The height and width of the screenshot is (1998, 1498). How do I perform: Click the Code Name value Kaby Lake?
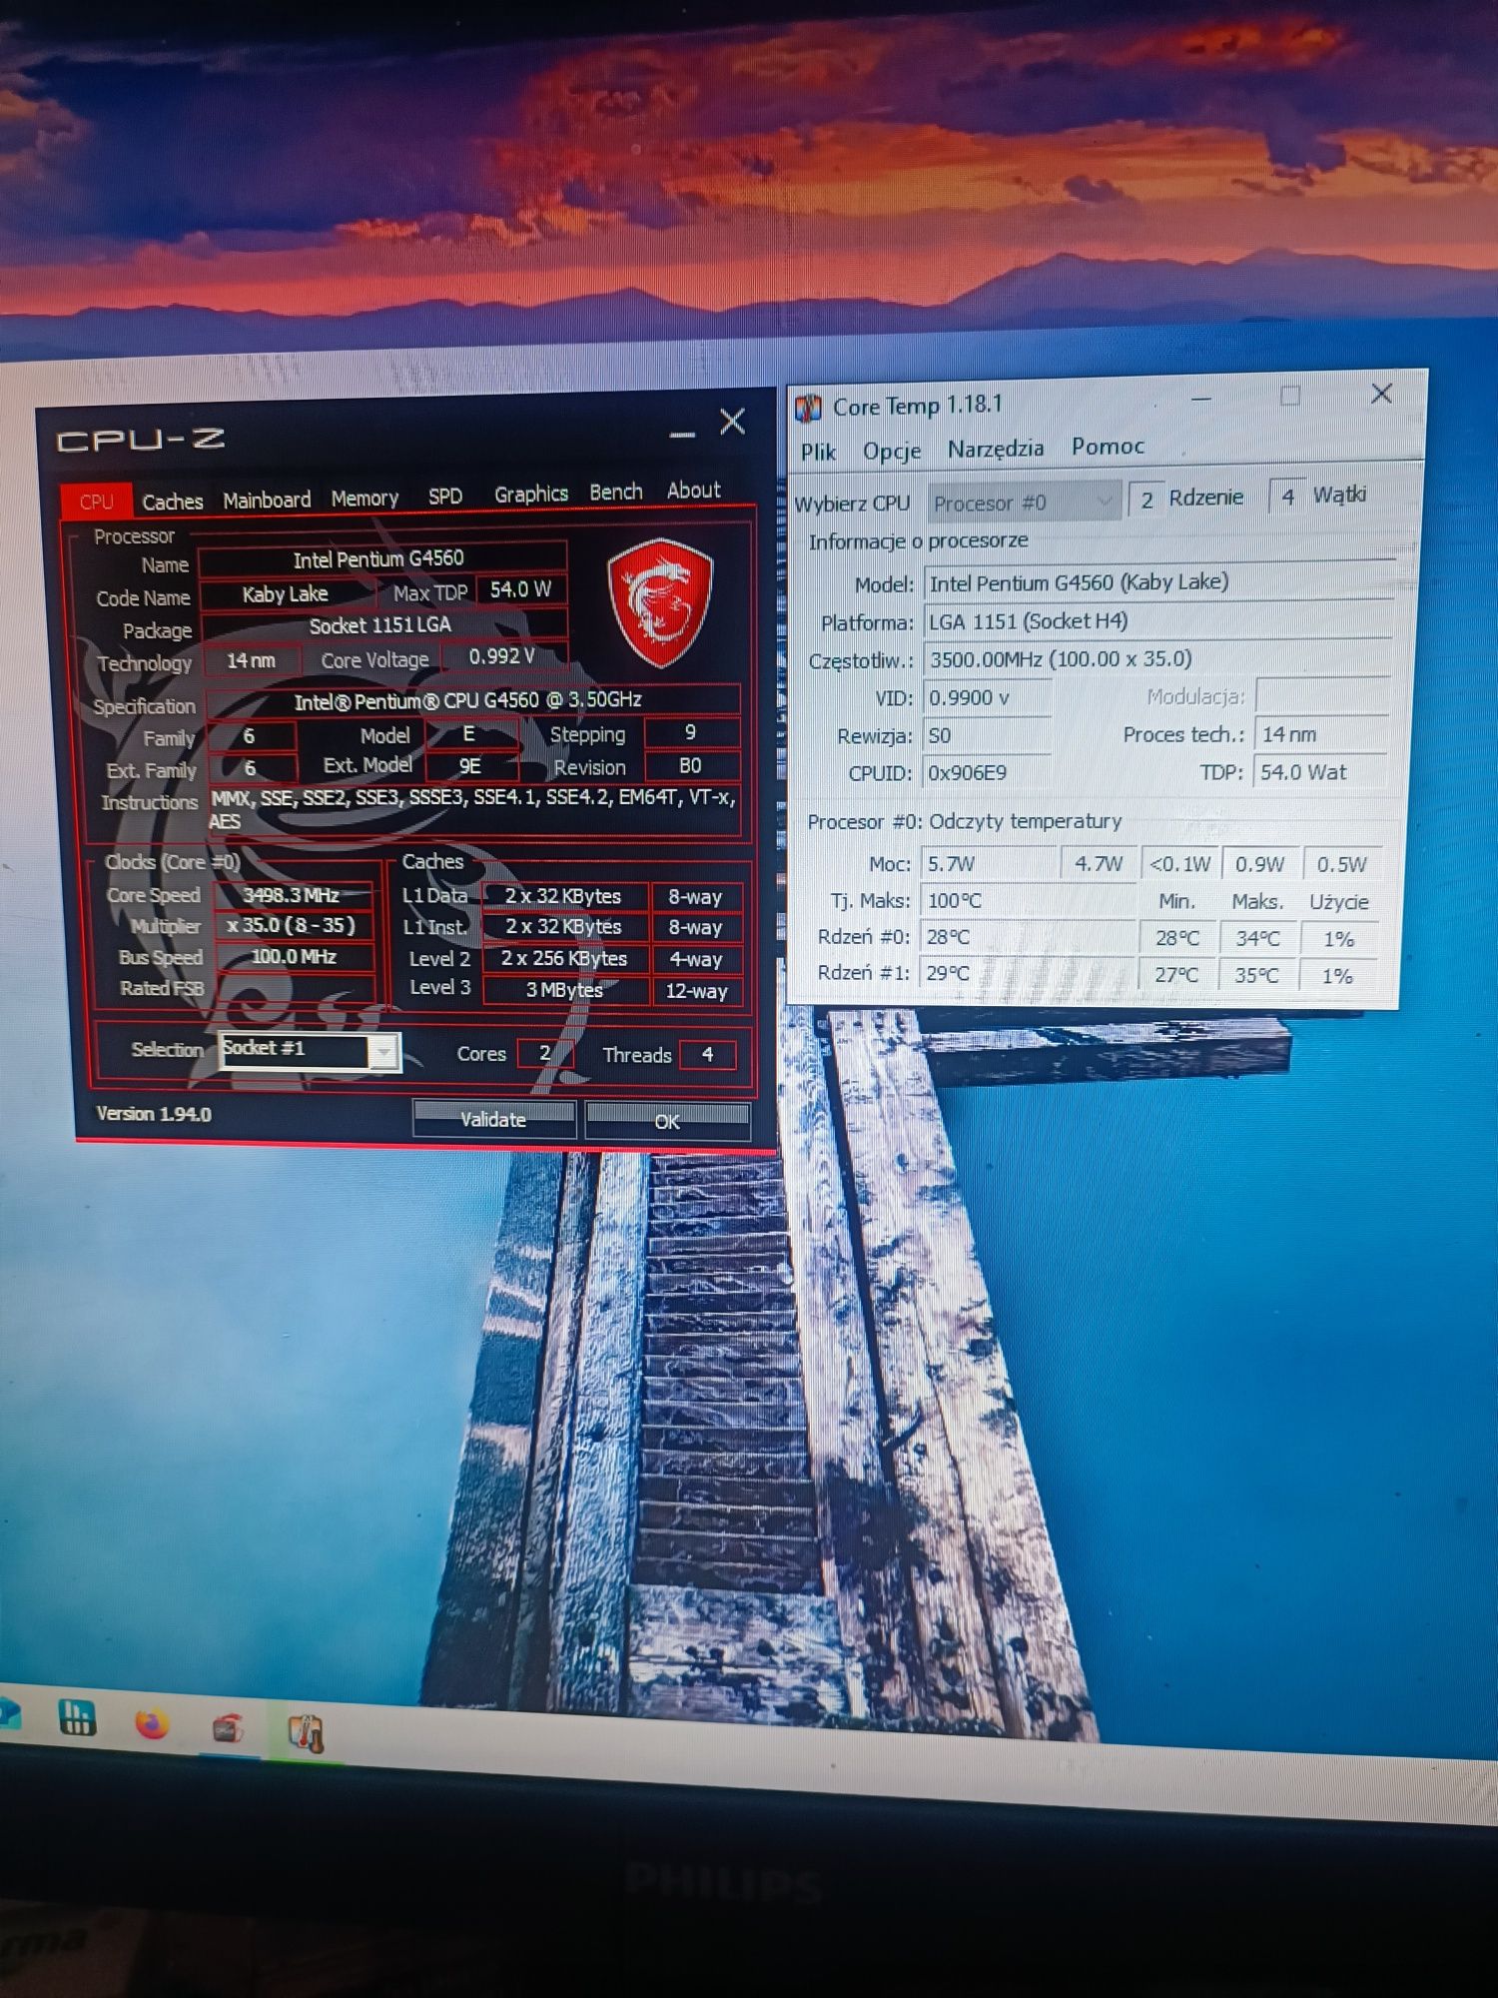tap(286, 593)
